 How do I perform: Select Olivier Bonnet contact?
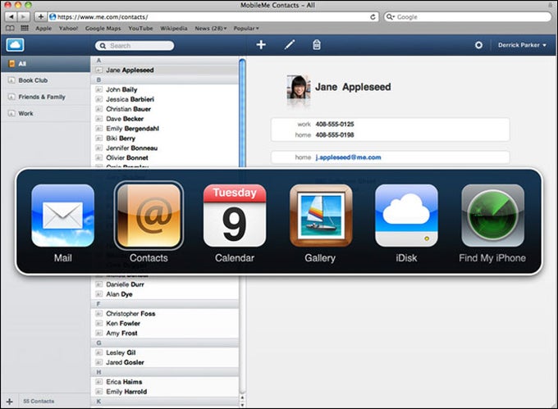165,157
